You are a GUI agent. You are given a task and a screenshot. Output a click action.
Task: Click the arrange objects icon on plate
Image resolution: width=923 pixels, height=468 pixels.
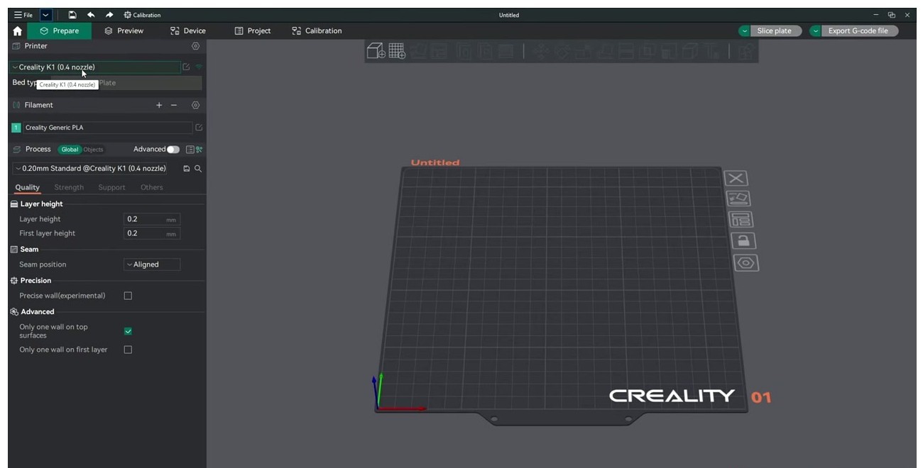[x=741, y=220]
